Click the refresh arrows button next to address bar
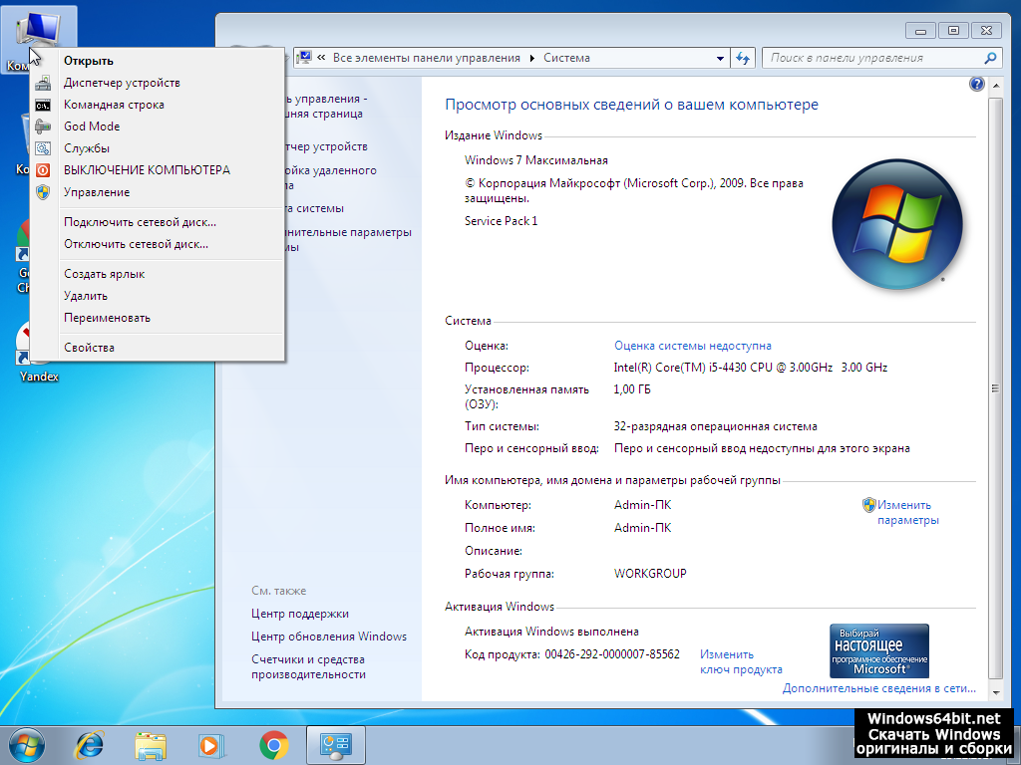This screenshot has width=1021, height=765. click(x=743, y=58)
